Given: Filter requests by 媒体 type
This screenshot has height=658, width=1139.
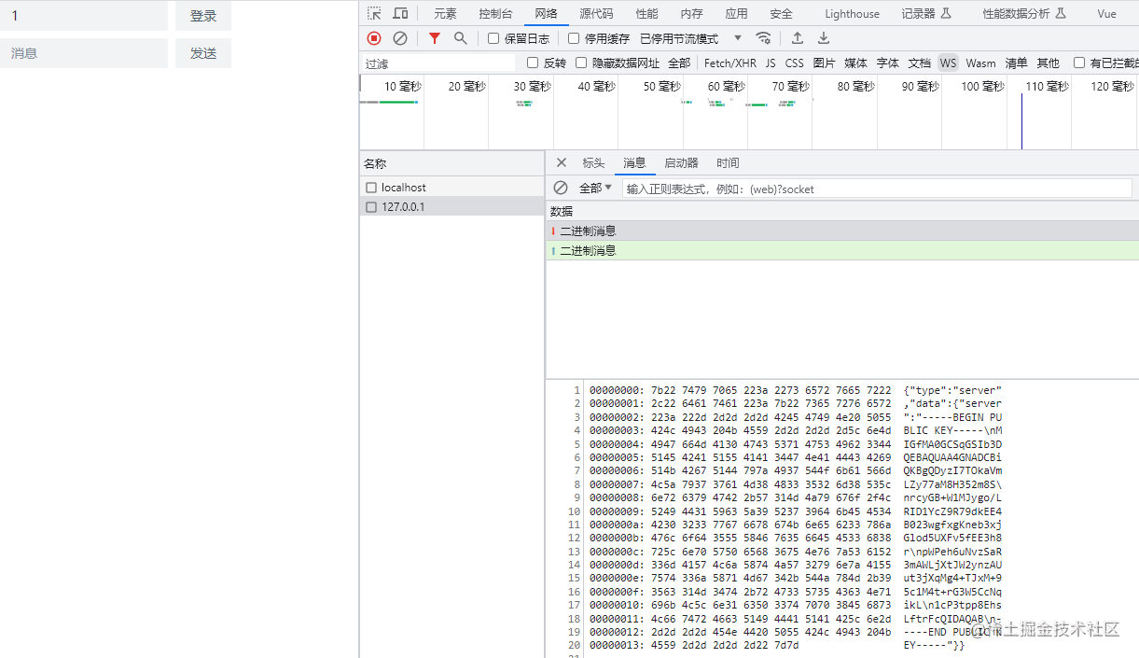Looking at the screenshot, I should 855,63.
